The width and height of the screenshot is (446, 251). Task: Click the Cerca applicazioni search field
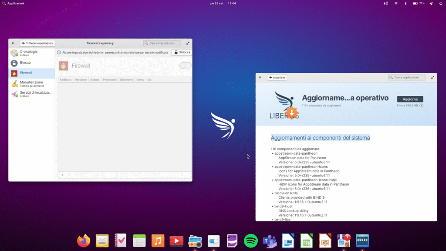(x=408, y=78)
